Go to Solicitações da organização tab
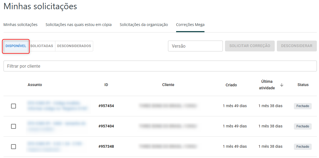The height and width of the screenshot is (158, 319). 144,25
